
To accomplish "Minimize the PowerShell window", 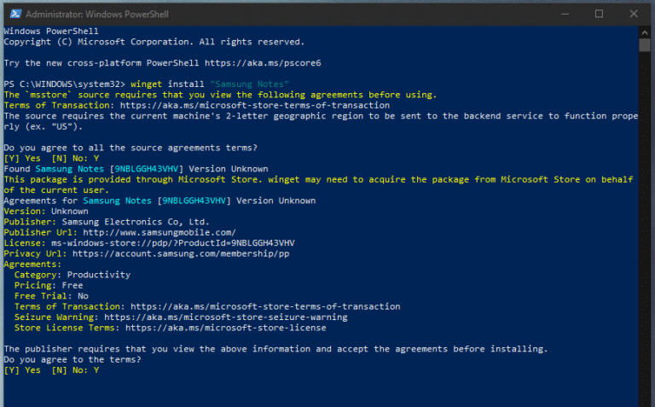I will pos(558,14).
